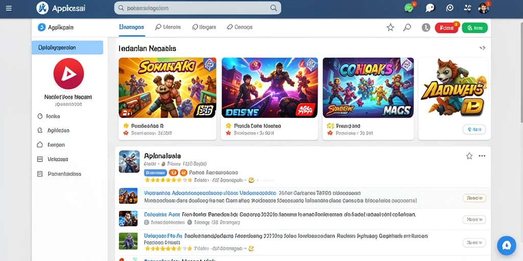This screenshot has width=523, height=261.
Task: Expand the featured section arrow at right
Action: 482,48
